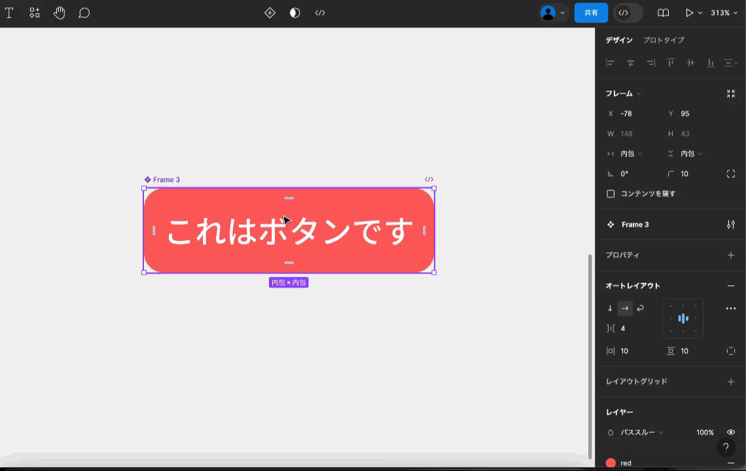Align right icon
The image size is (746, 471).
651,63
